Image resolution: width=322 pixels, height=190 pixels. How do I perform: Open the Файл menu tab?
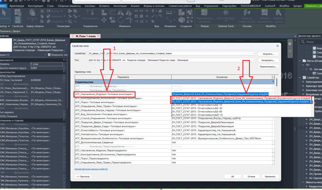[3, 6]
